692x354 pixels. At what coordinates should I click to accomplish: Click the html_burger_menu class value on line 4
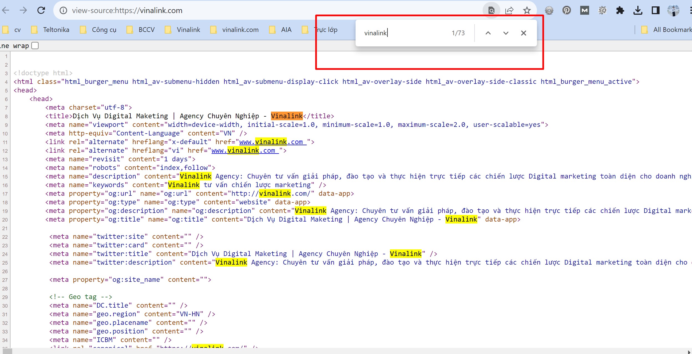(97, 82)
